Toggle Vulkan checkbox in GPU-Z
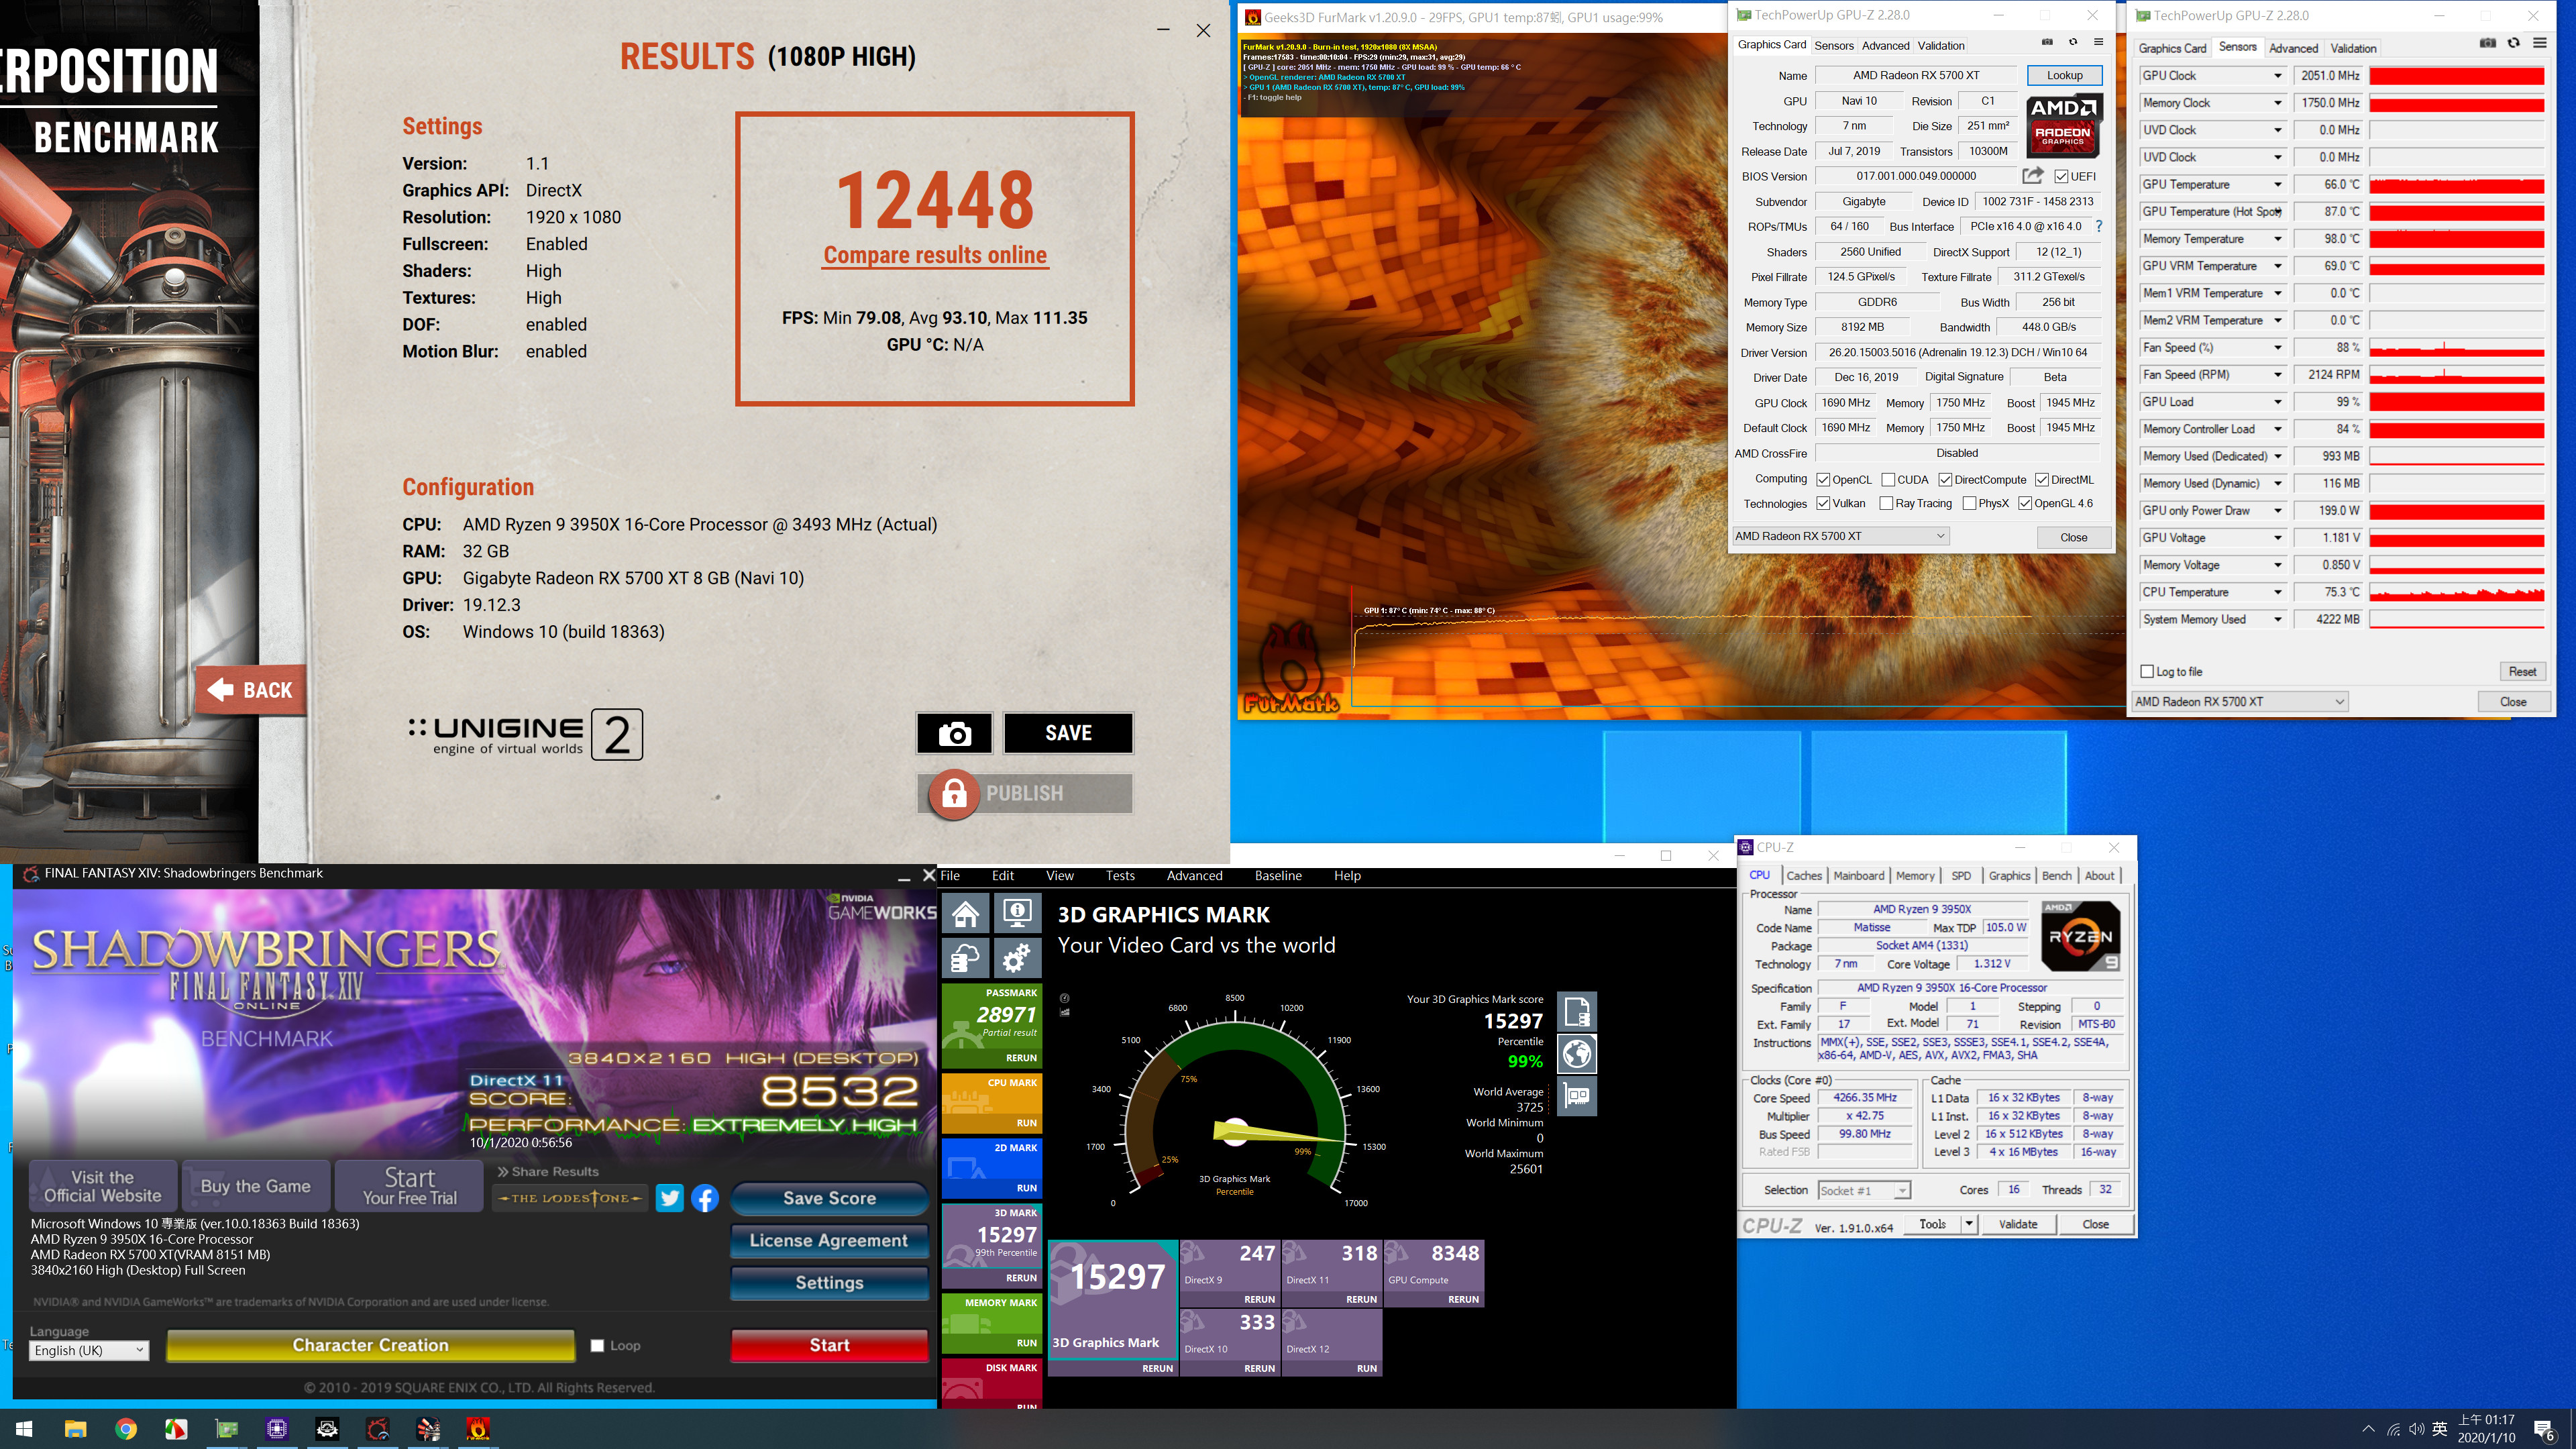This screenshot has height=1449, width=2576. pos(1823,504)
